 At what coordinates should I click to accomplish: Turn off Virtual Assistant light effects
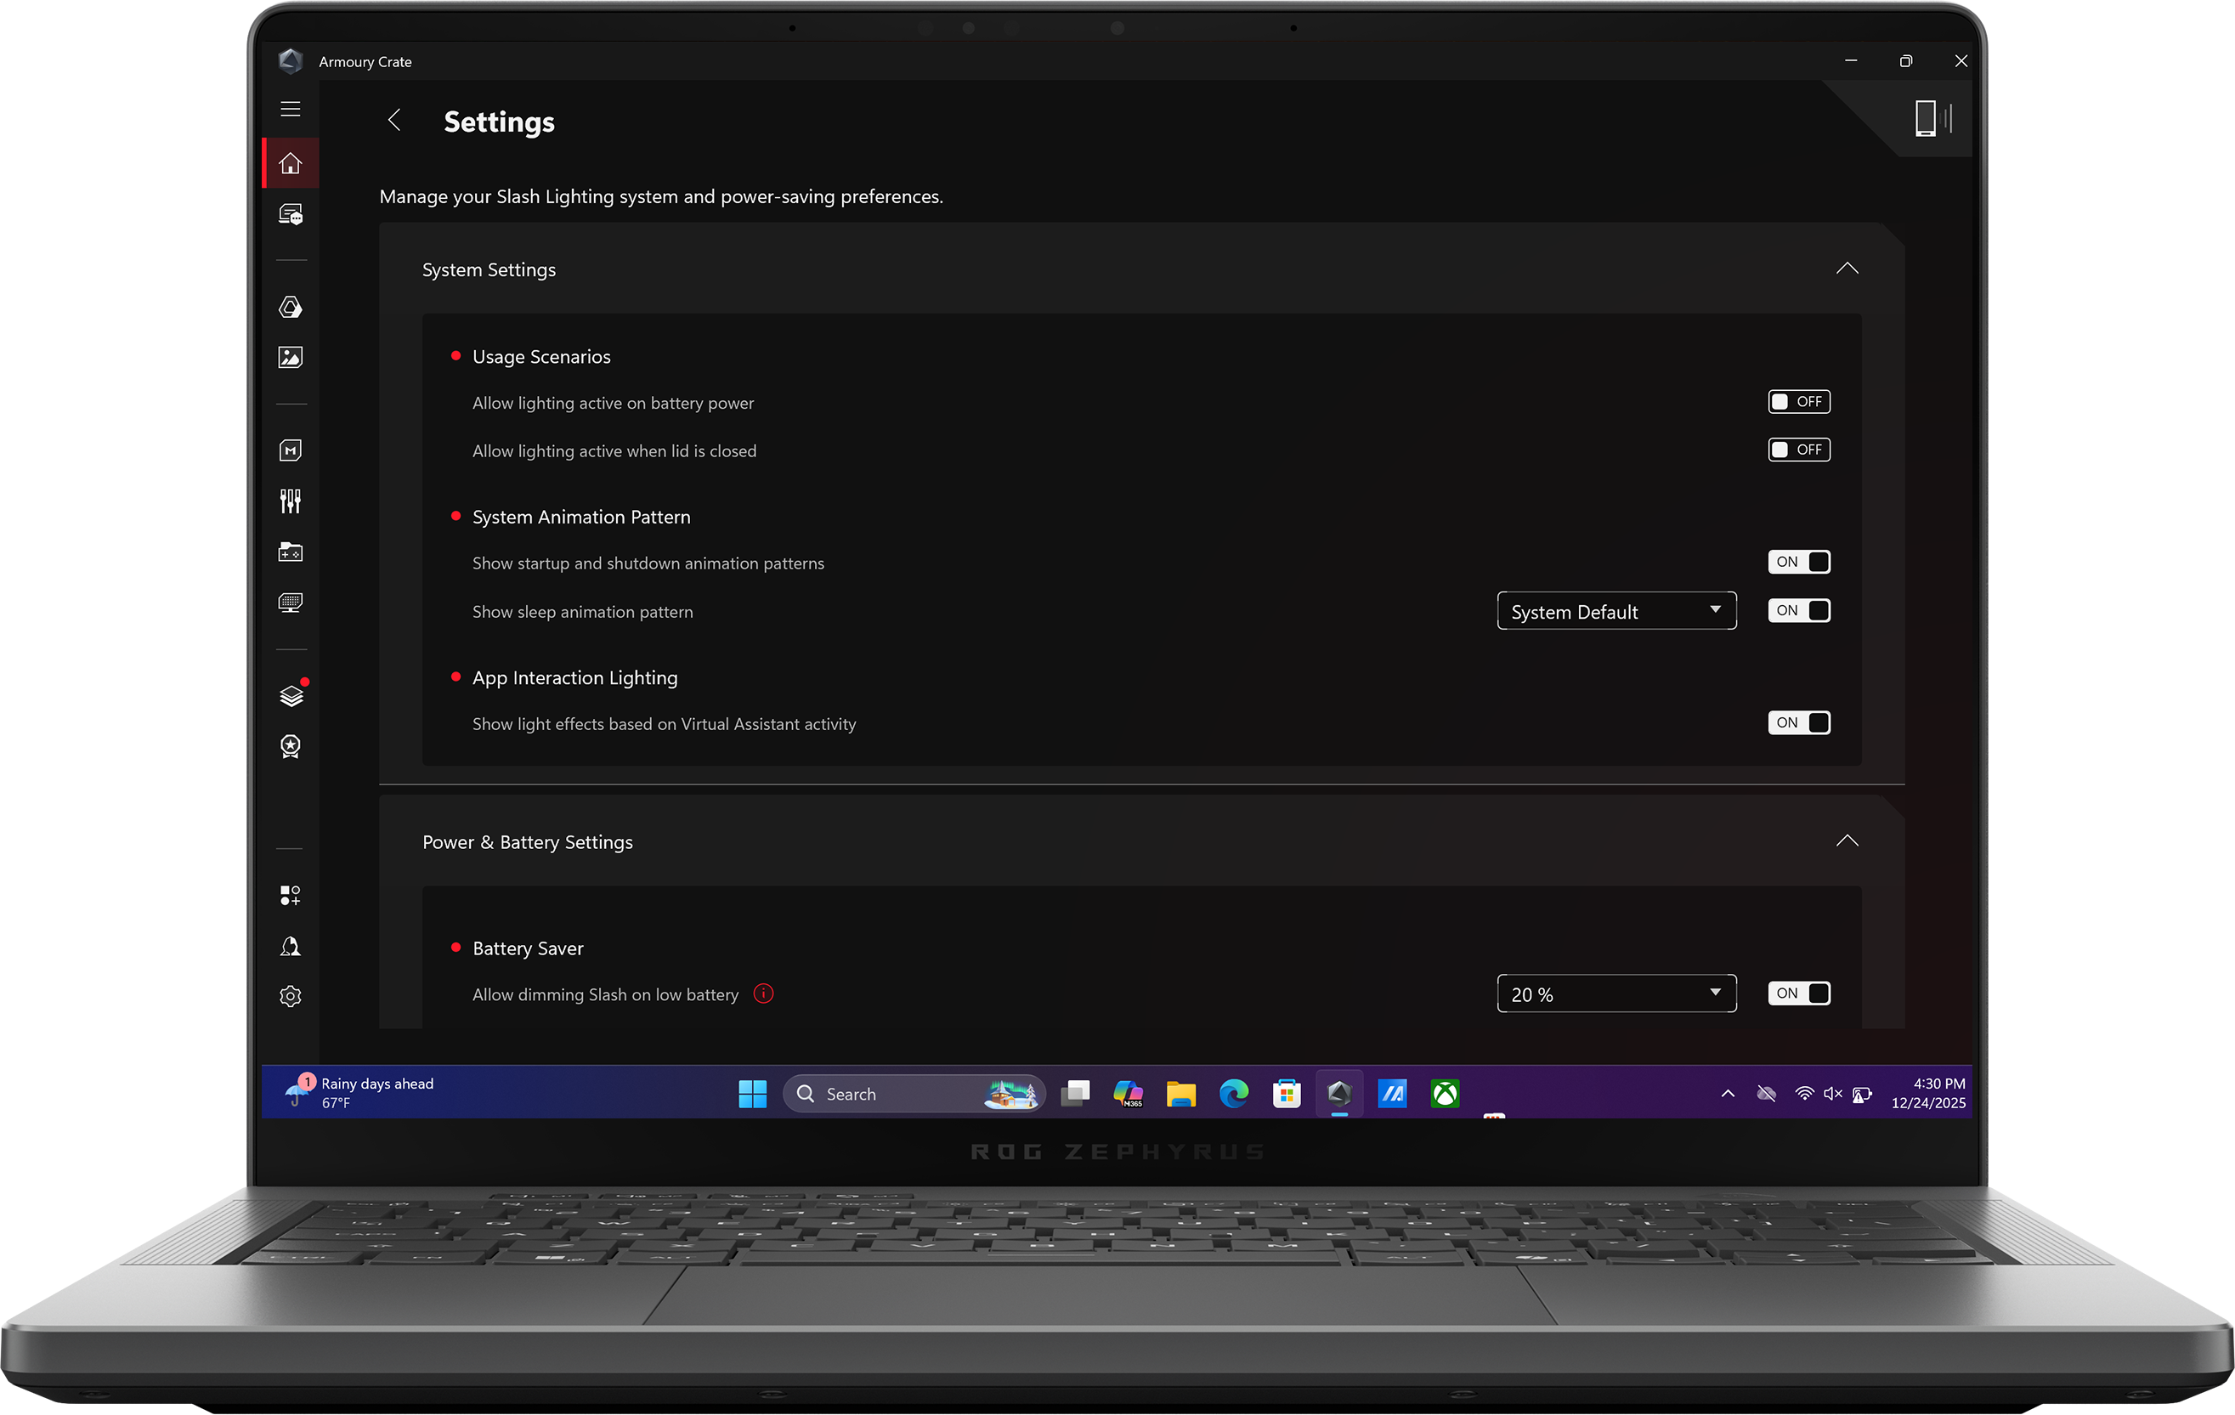click(1798, 722)
